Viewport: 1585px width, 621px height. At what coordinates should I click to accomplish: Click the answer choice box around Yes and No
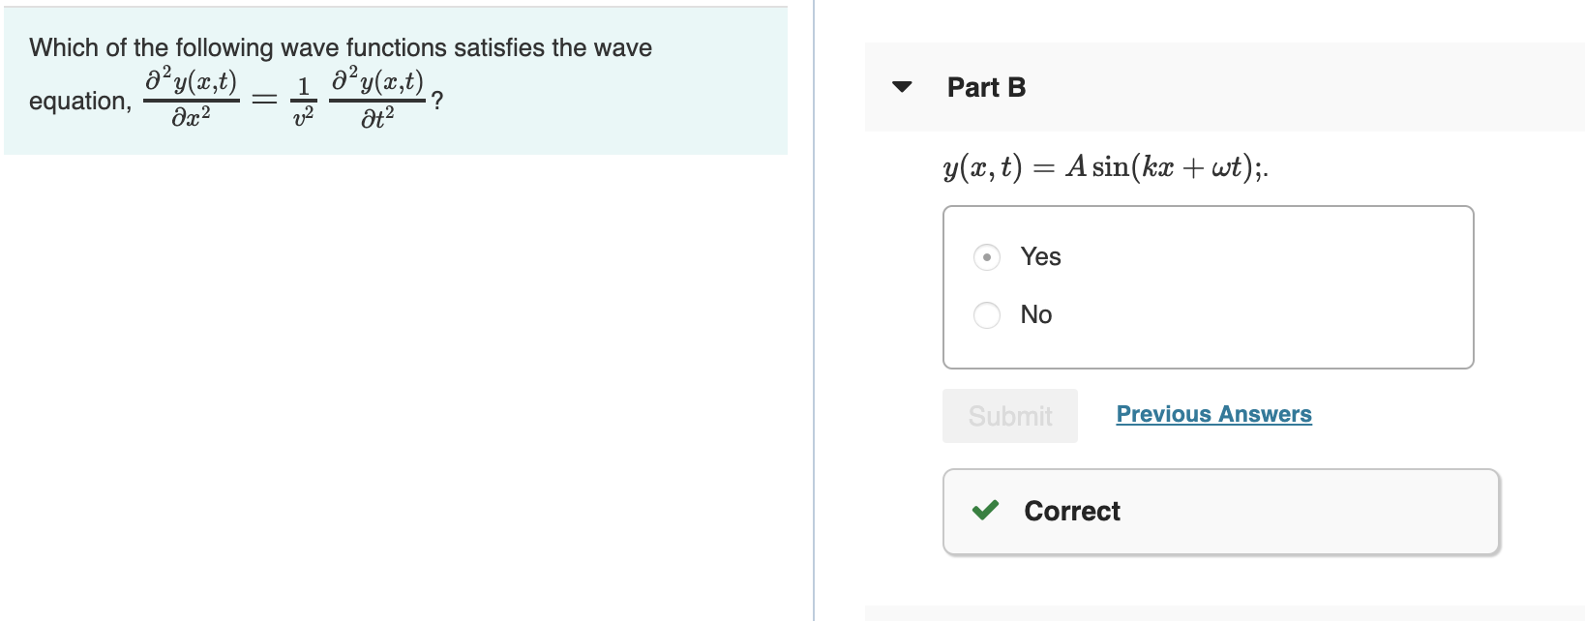1207,286
